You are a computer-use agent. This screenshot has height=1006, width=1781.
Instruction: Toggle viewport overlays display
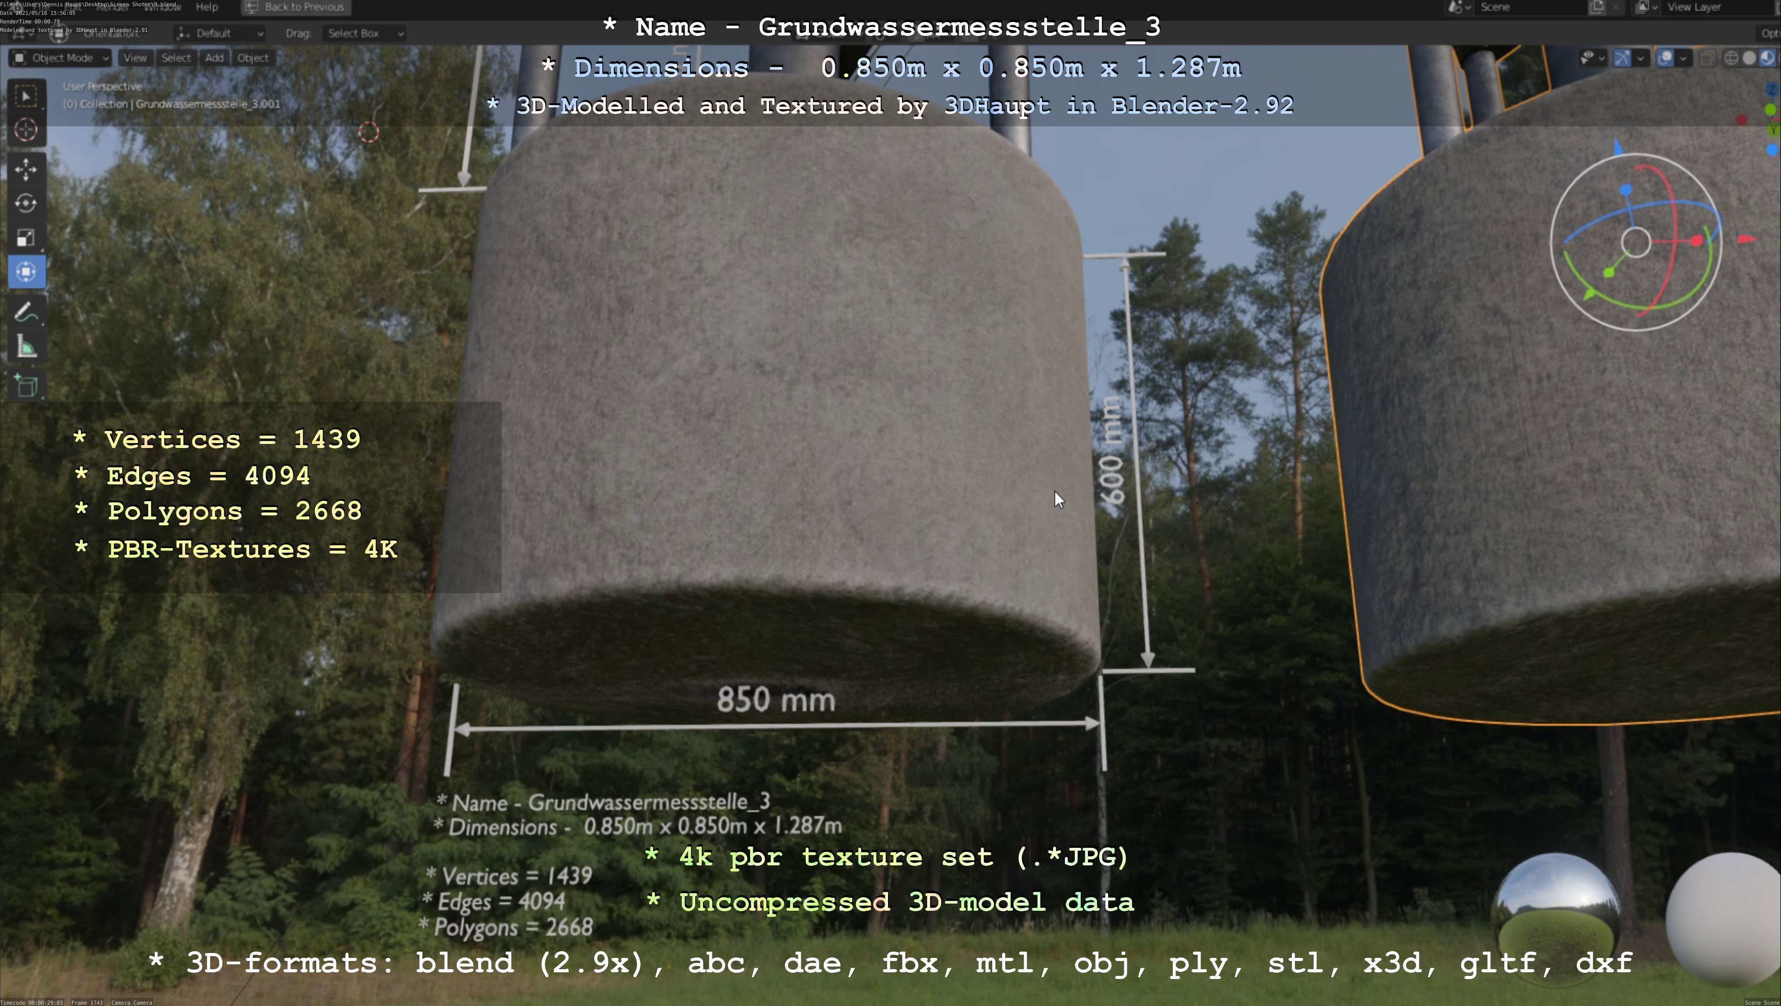1665,58
